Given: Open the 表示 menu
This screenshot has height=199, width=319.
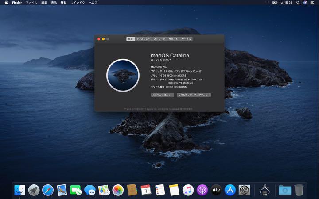Looking at the screenshot, I should click(x=54, y=3).
